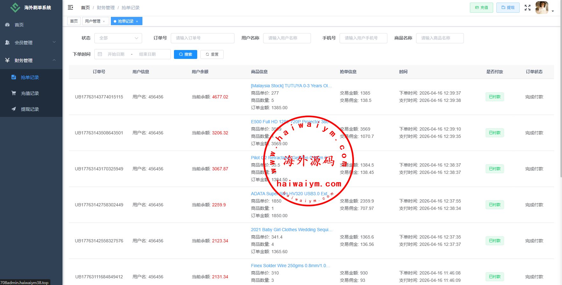Open the 状态 dropdown filter
Screen dimensions: 562x285
tap(118, 38)
